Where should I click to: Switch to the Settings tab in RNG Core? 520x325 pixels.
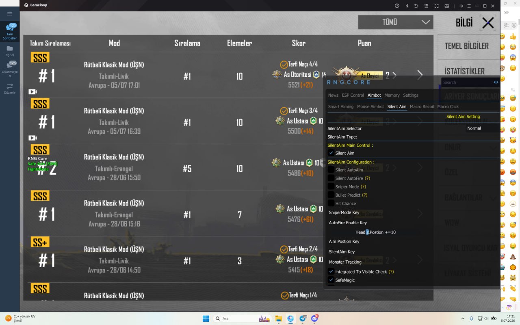click(411, 95)
